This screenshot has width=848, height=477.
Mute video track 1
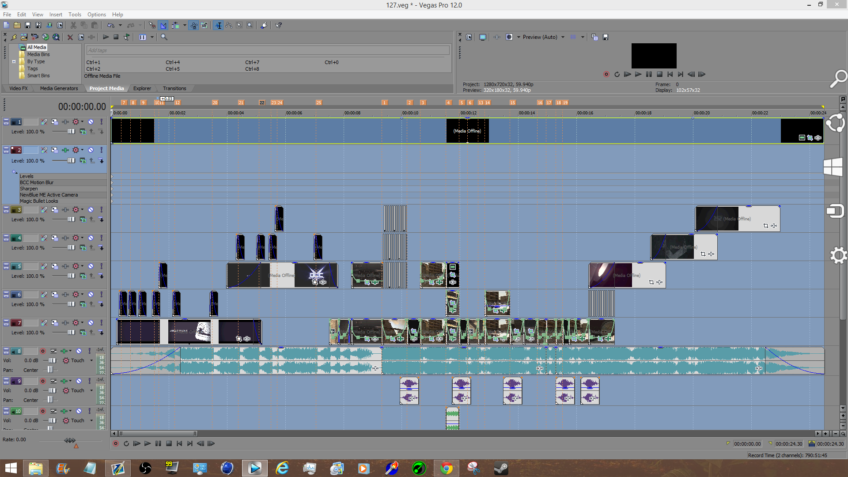91,121
